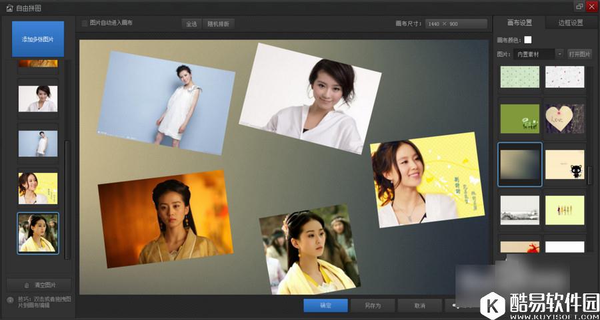Pick the dark gradient background thumbnail
Screen dimensions: 600x320
pyautogui.click(x=520, y=164)
